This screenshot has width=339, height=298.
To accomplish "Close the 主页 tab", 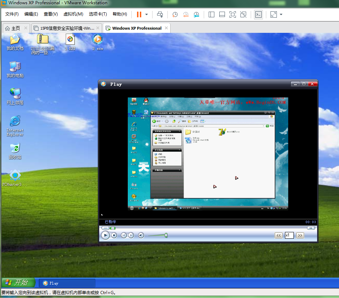I will (x=26, y=28).
